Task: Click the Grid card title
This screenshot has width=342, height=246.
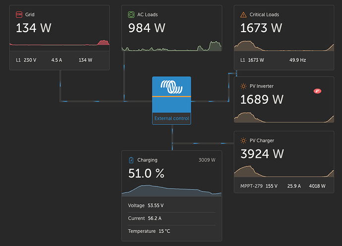Action: click(x=30, y=14)
